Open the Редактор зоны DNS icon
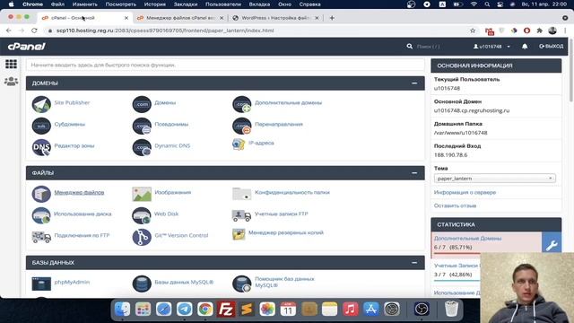The image size is (574, 323). 41,147
